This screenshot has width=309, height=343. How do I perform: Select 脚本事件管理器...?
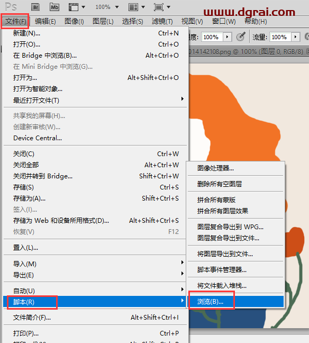(x=235, y=270)
